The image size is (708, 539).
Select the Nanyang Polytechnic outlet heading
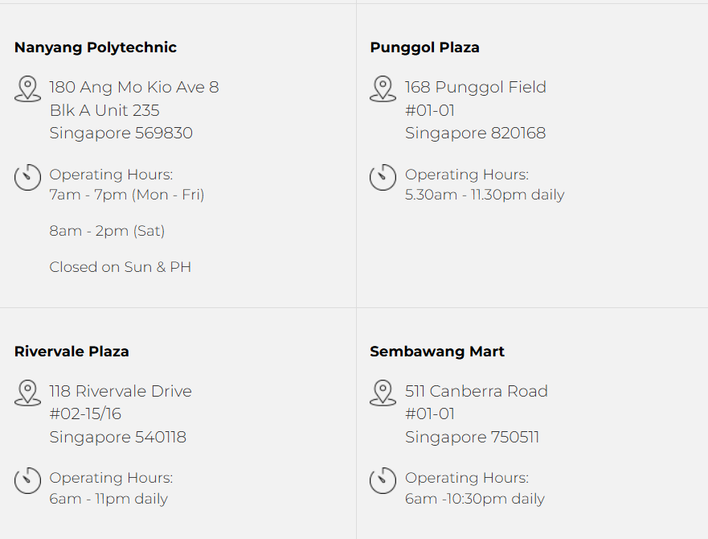(96, 47)
